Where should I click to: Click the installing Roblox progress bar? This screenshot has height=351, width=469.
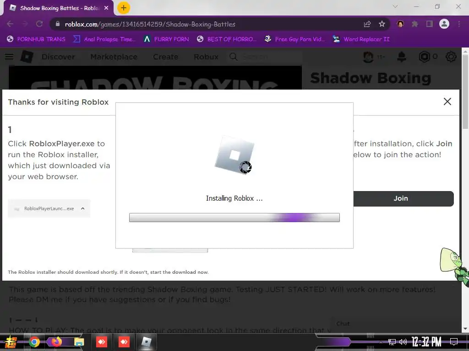(x=234, y=218)
